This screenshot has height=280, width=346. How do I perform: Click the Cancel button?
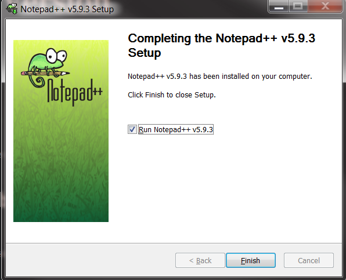(x=309, y=260)
